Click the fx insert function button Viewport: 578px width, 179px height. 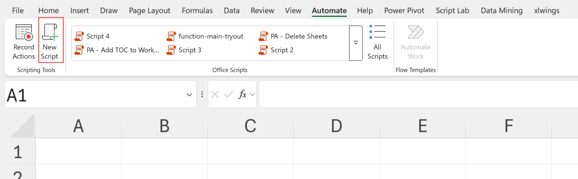(x=243, y=94)
